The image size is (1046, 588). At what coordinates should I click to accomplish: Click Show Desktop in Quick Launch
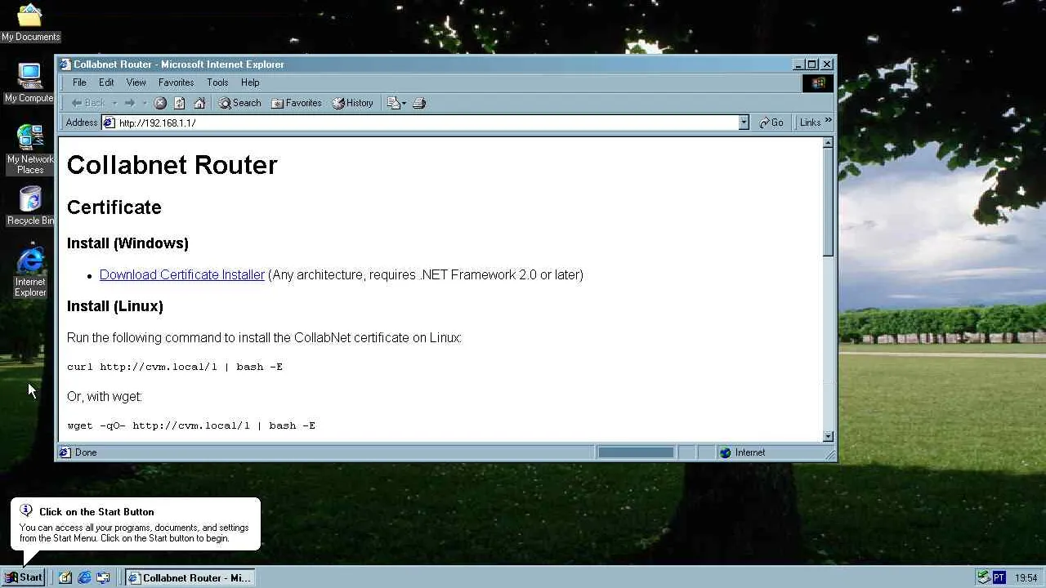[65, 577]
